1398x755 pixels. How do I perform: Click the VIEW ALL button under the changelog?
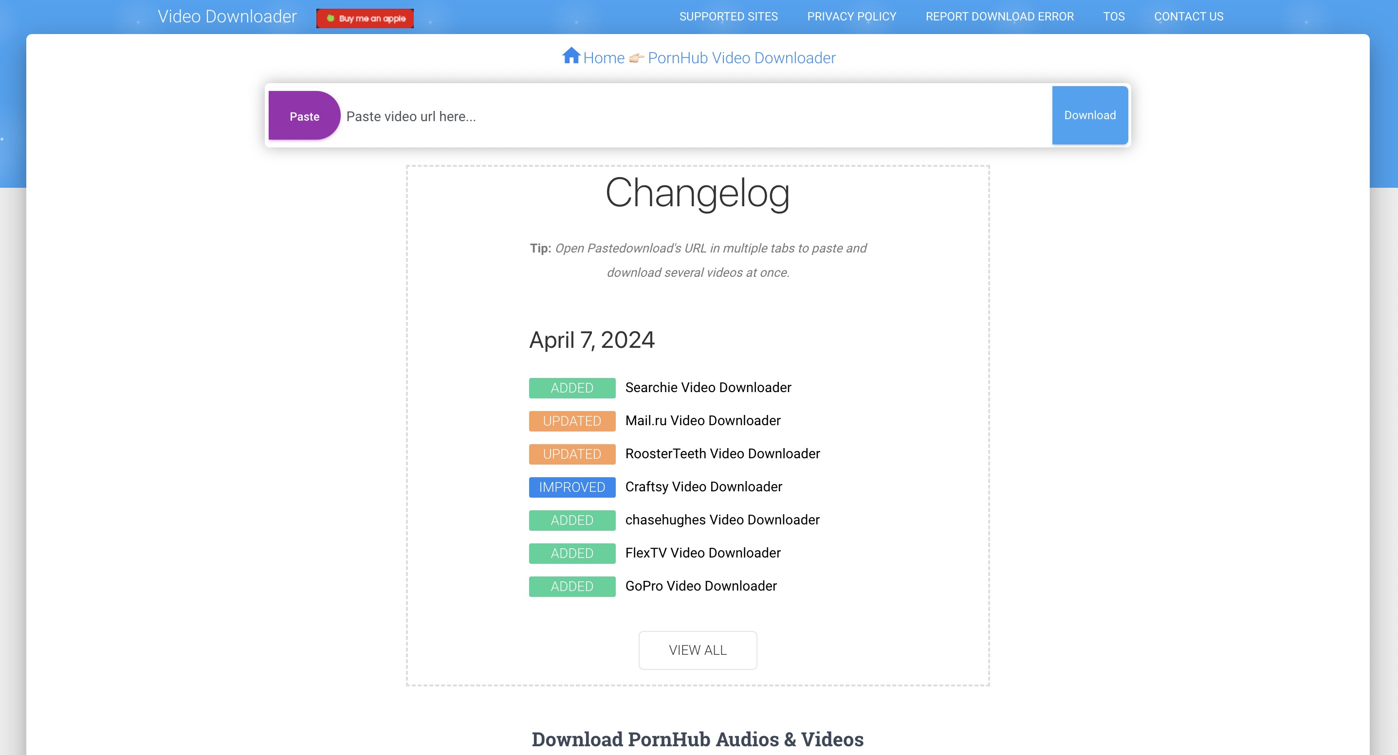coord(698,650)
